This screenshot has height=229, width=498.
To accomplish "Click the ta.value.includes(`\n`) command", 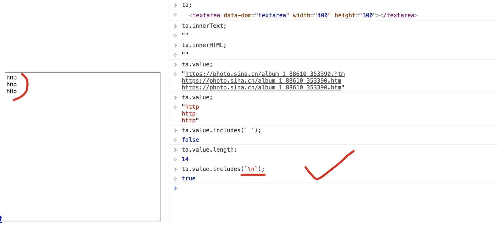I will [223, 169].
